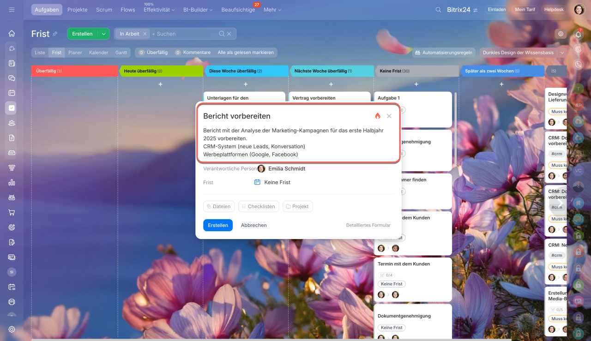Click the calendar icon next to Keine Frist
Screen dimensions: 591x341
coord(257,182)
